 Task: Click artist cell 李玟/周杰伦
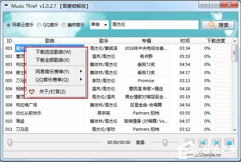pos(104,81)
